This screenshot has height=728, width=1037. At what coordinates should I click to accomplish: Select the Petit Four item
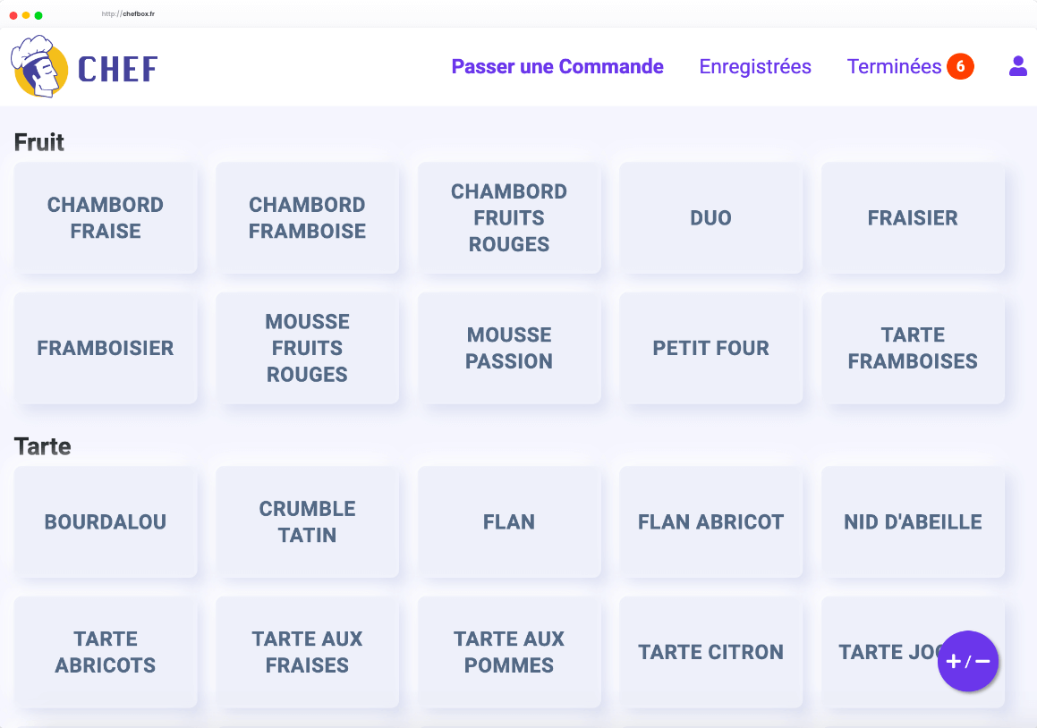(x=711, y=348)
